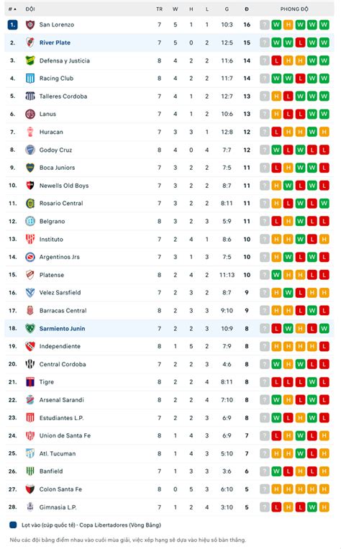Click the Banfield team logo
The image size is (341, 549).
(x=30, y=471)
